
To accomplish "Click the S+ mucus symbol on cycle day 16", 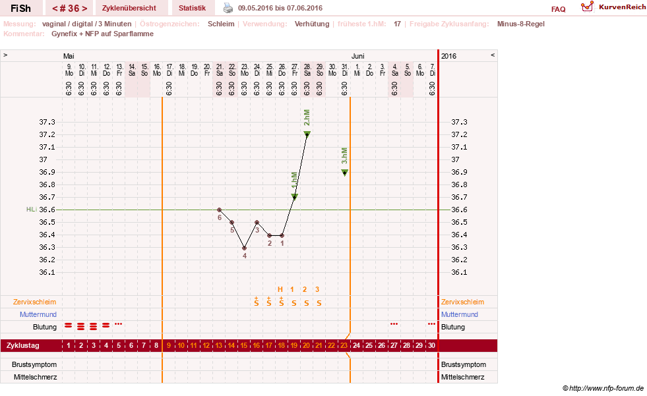I will pos(257,301).
